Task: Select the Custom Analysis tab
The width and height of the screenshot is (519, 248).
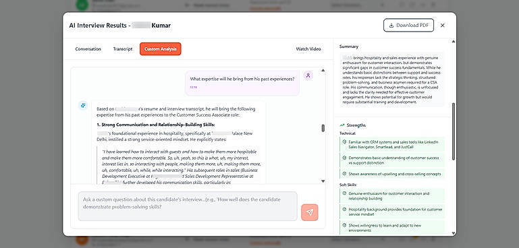Action: pyautogui.click(x=160, y=49)
